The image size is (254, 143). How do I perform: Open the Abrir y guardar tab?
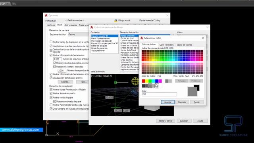71,25
